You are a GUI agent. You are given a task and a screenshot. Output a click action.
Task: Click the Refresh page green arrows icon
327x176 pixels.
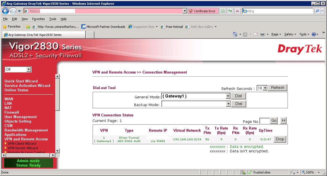click(x=230, y=11)
